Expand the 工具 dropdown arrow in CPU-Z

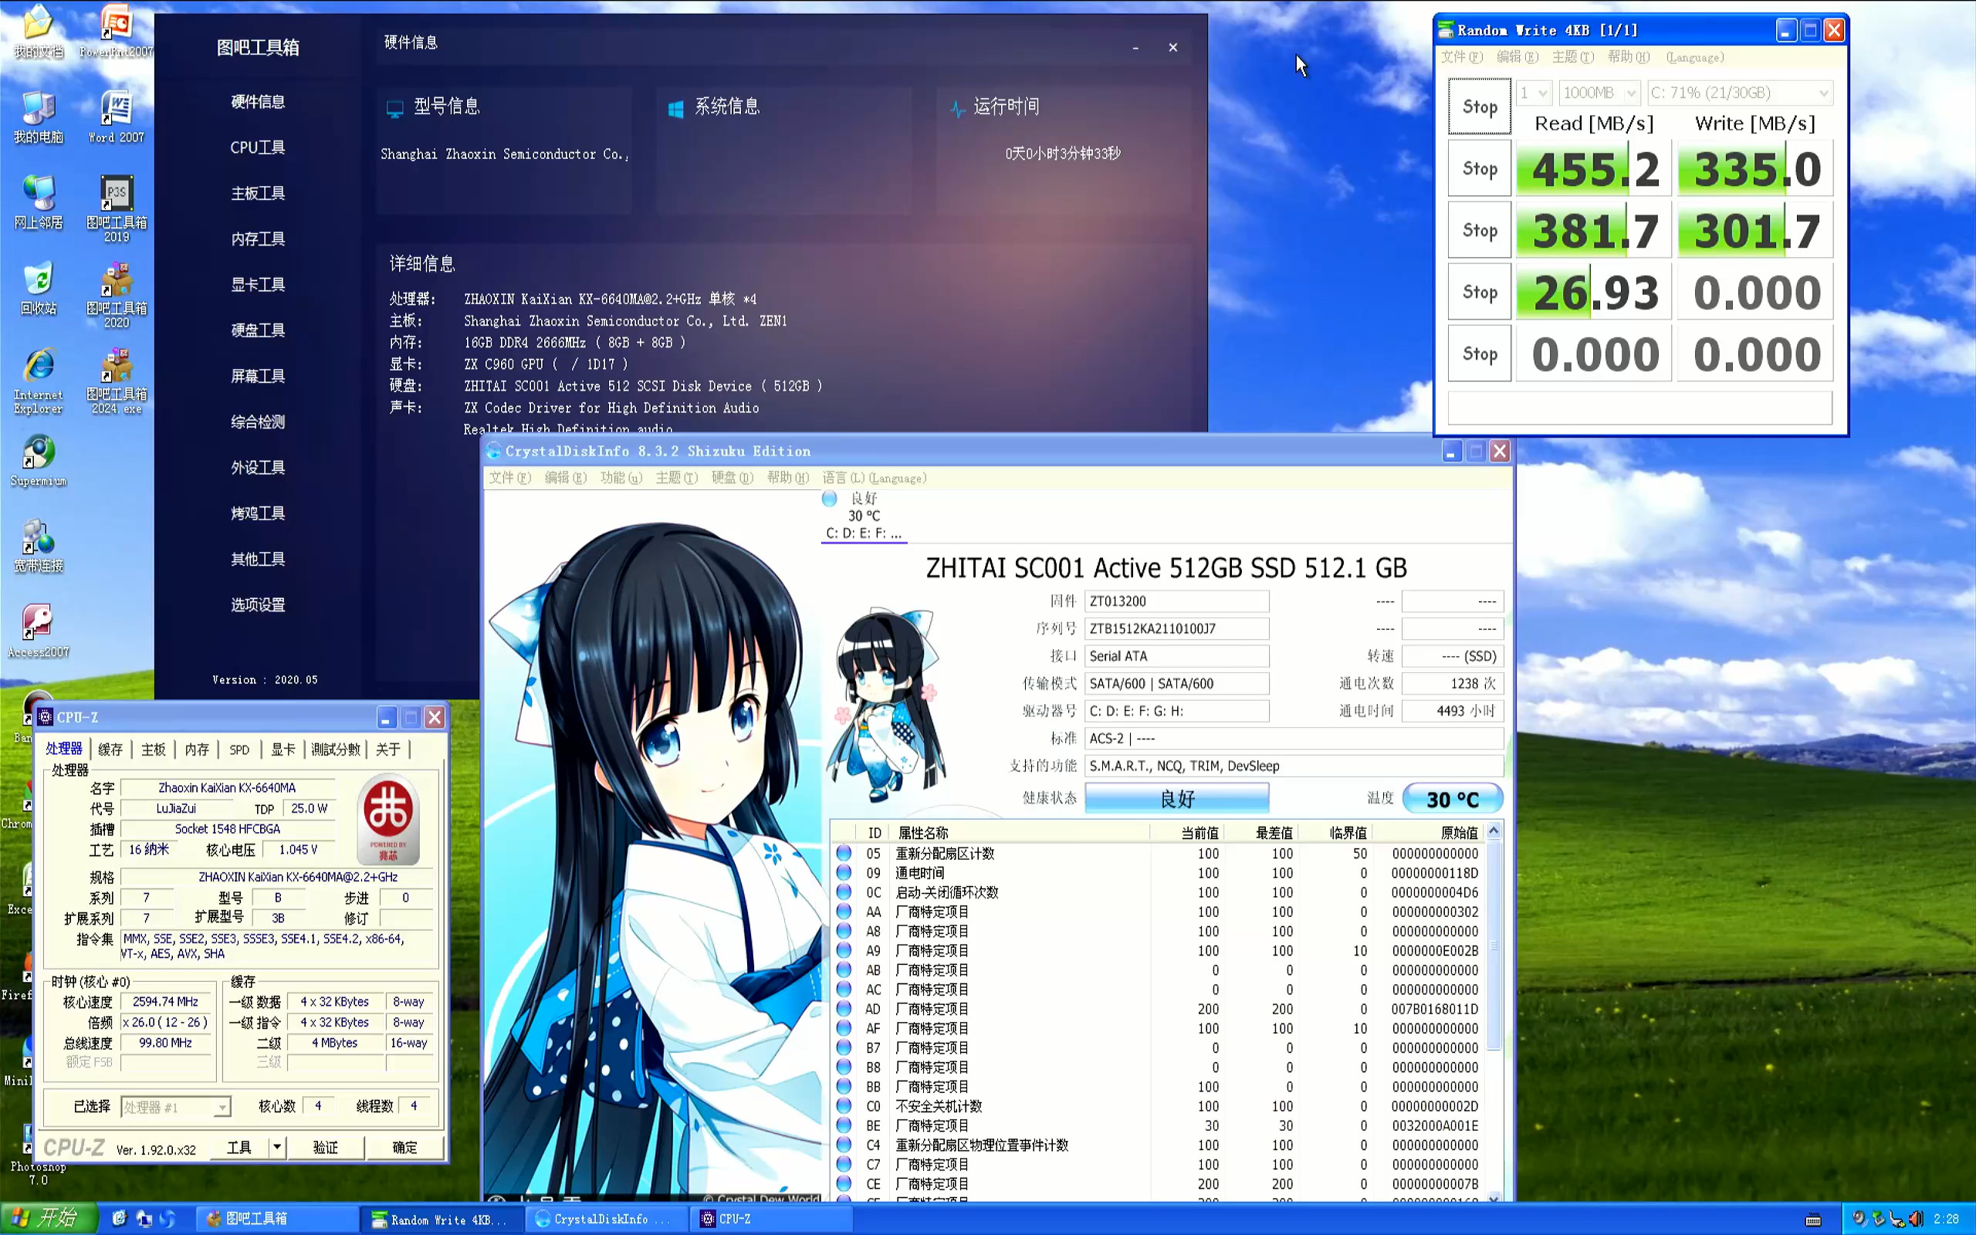[277, 1147]
